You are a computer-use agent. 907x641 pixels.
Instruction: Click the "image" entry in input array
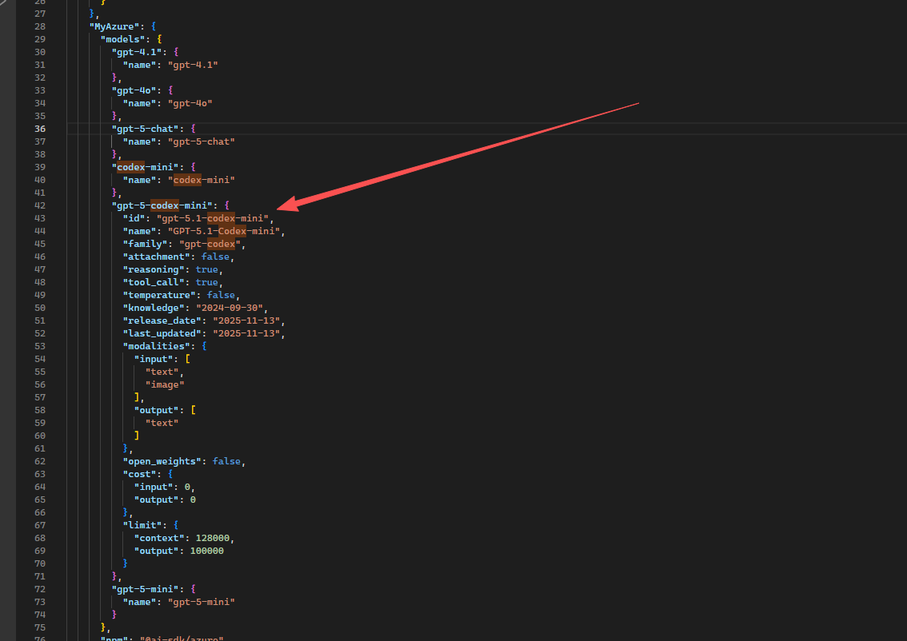pyautogui.click(x=165, y=384)
